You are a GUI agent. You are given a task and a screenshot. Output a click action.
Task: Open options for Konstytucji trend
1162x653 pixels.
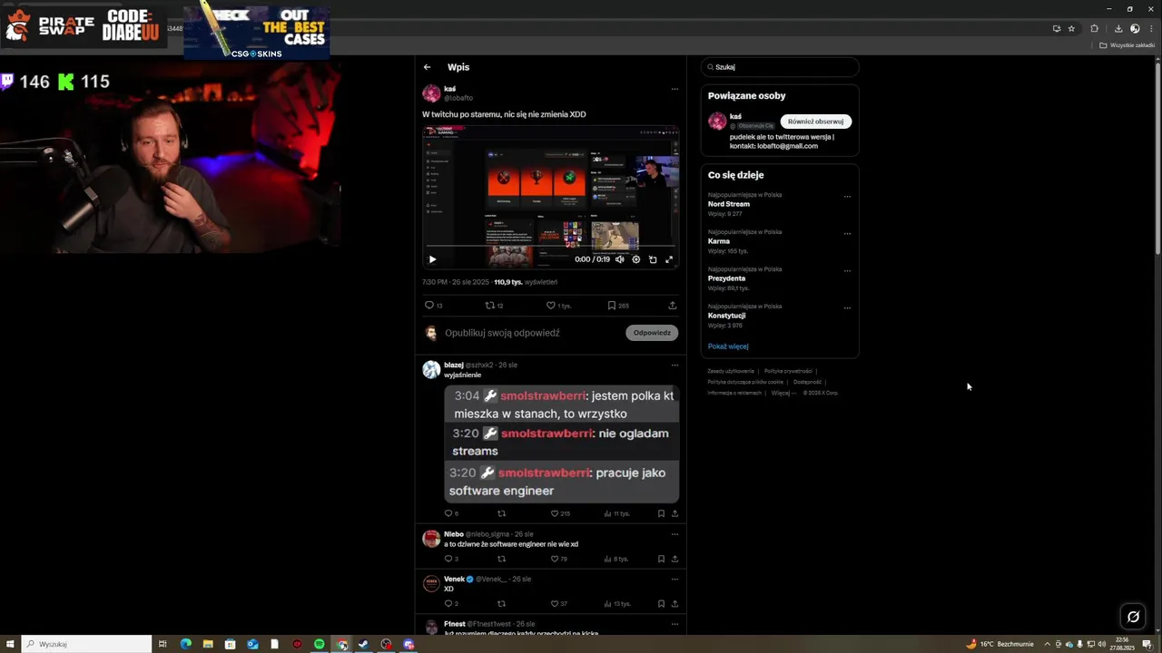pos(847,307)
